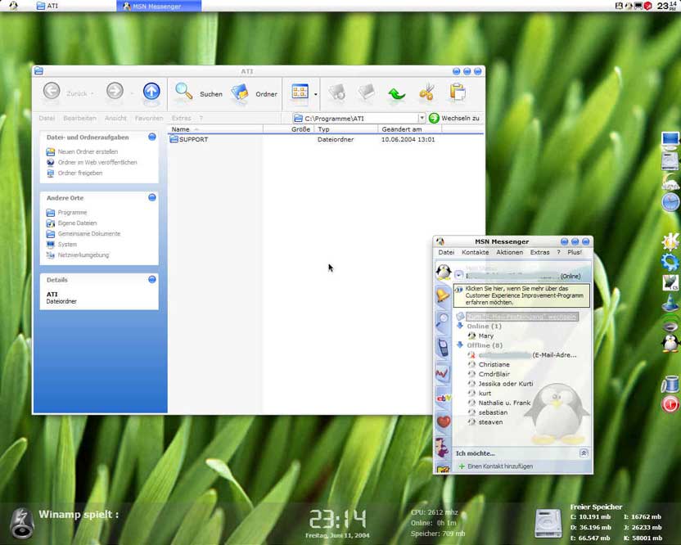The image size is (681, 545).
Task: Click the Wechseln zu go button
Action: click(x=454, y=118)
